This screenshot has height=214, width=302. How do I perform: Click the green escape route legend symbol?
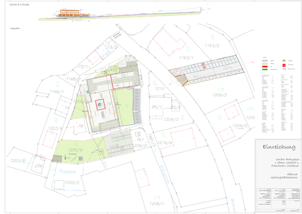[x=284, y=61]
